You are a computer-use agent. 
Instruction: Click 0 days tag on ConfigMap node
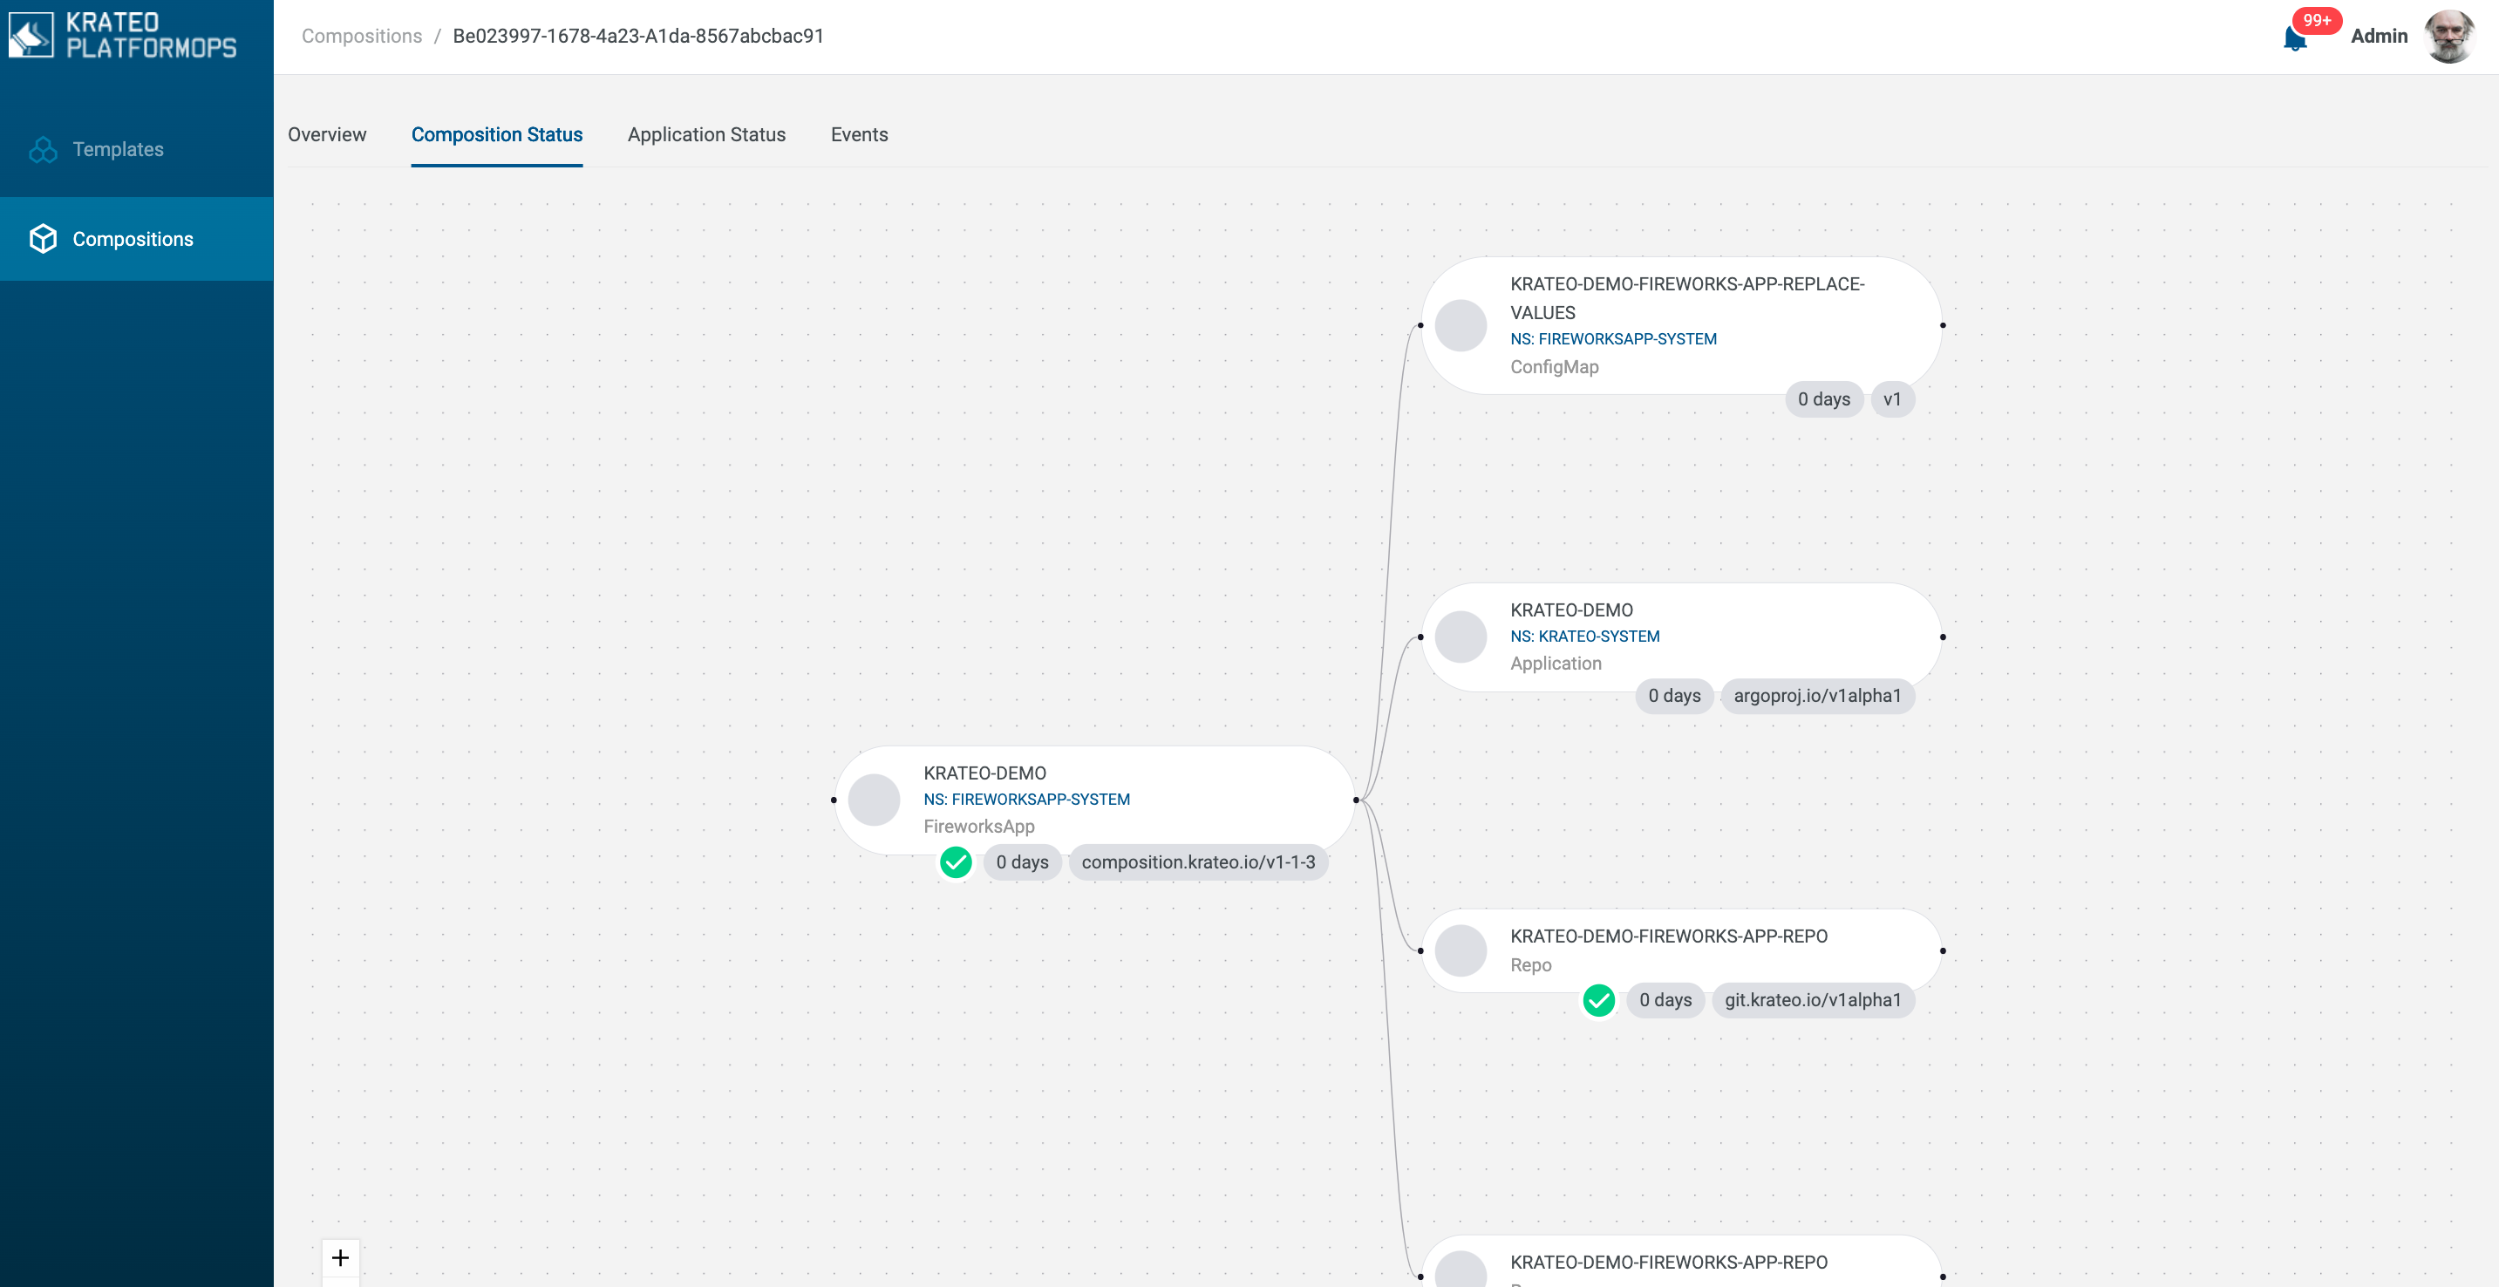(1824, 399)
